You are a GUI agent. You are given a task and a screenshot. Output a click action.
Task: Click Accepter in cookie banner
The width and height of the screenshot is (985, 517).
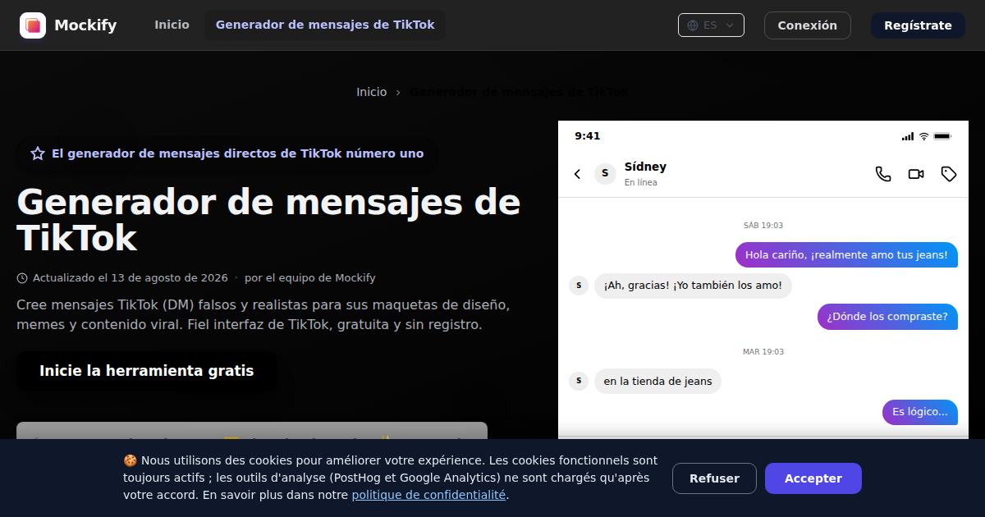click(x=813, y=478)
